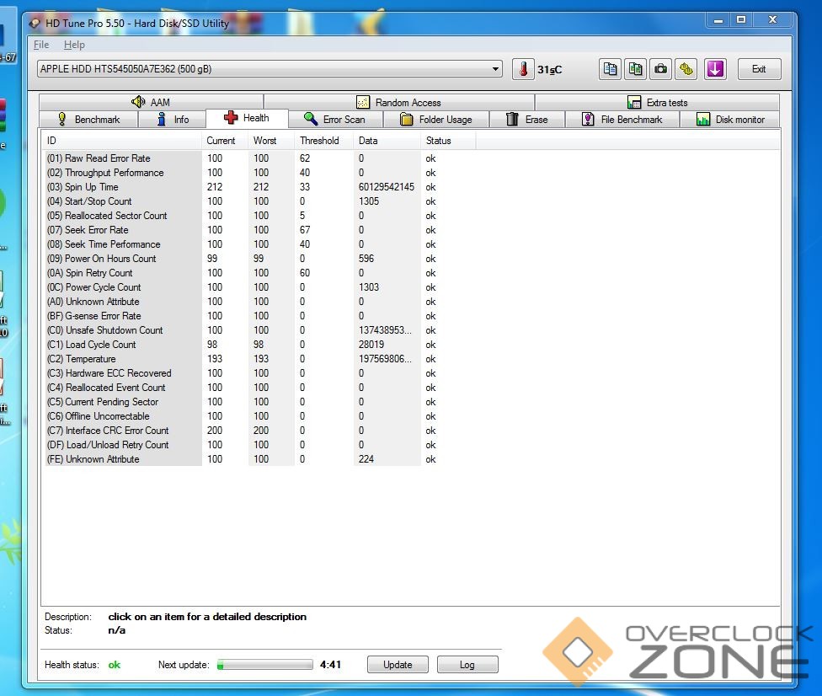Viewport: 822px width, 696px height.
Task: Minimize the HD Tune Pro window
Action: 718,20
